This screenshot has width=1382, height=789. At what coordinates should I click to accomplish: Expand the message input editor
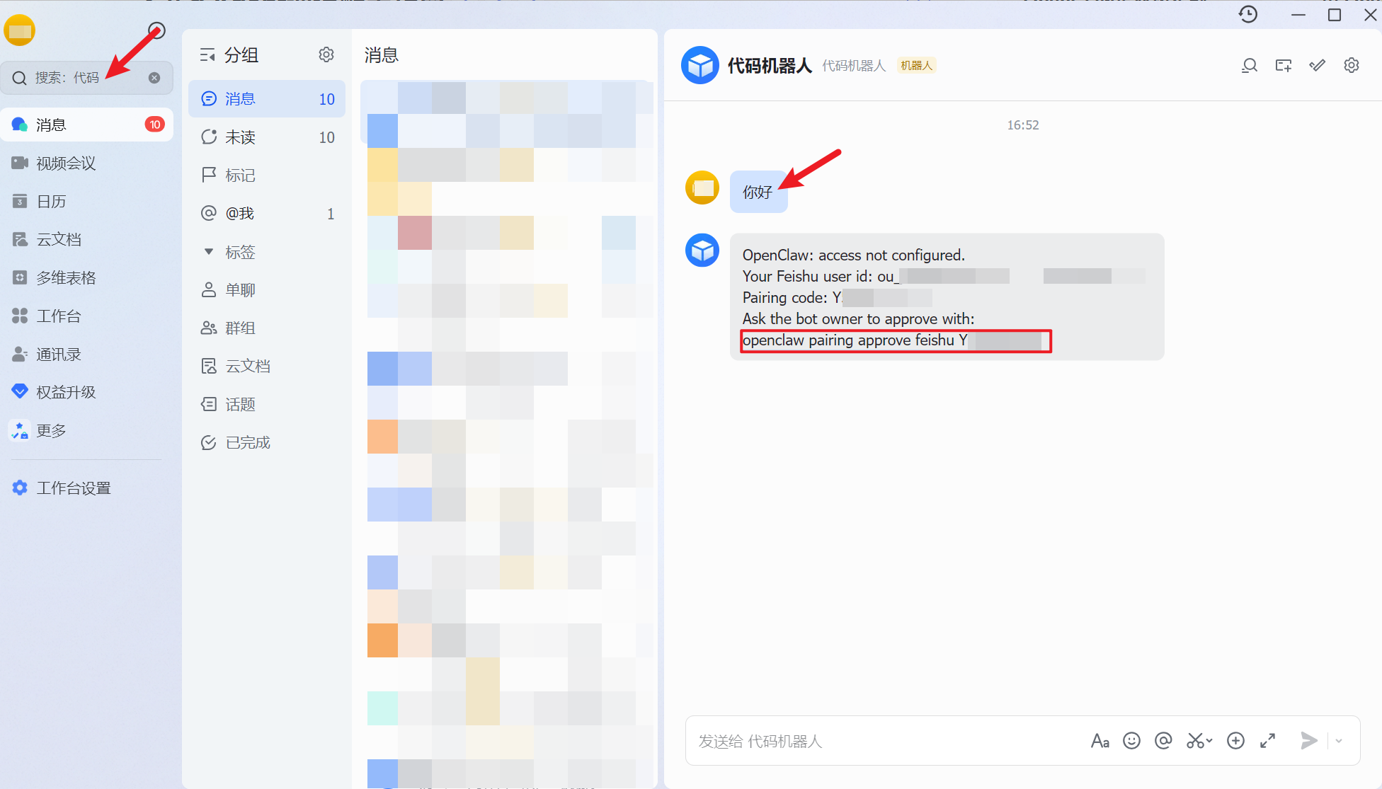(x=1268, y=741)
